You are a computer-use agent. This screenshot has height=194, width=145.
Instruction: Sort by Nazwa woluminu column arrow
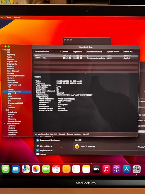pos(61,52)
